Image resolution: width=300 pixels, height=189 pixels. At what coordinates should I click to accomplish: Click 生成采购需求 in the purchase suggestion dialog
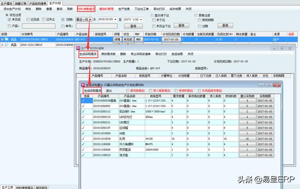pyautogui.click(x=92, y=91)
